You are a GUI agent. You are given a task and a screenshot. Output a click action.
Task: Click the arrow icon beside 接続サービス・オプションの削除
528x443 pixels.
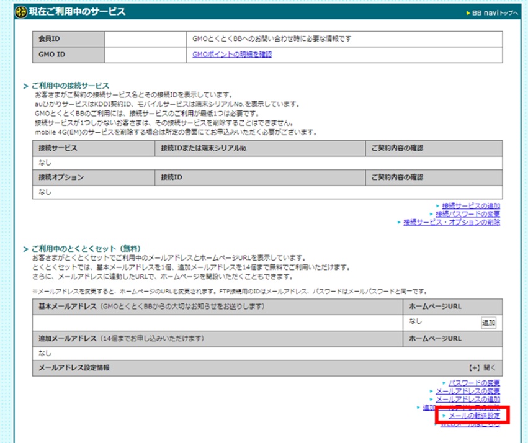coord(399,221)
